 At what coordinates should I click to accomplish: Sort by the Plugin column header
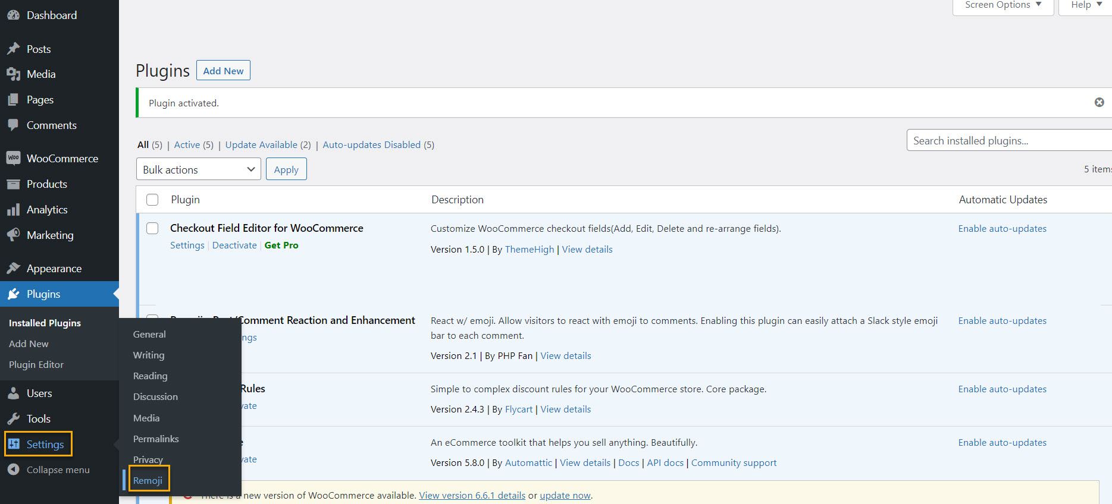point(186,200)
